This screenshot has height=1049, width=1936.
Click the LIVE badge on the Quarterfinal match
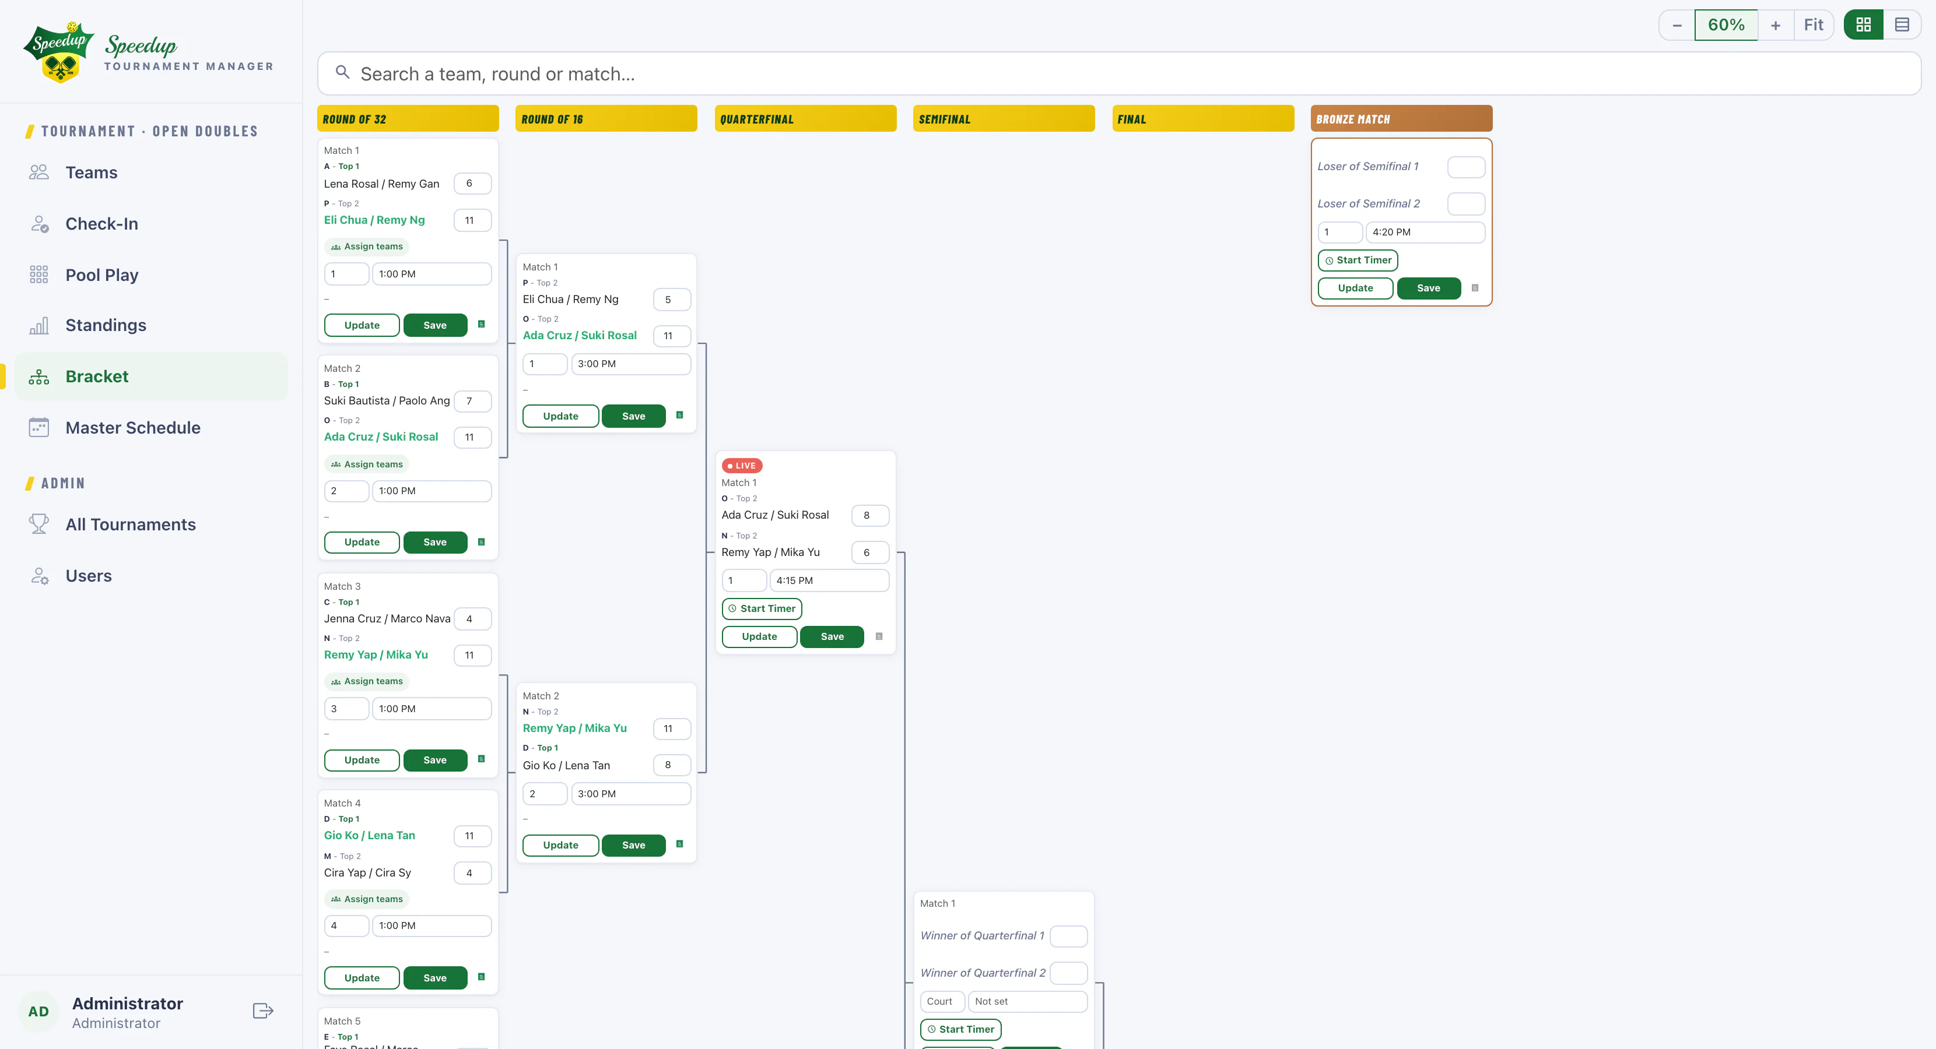coord(742,466)
